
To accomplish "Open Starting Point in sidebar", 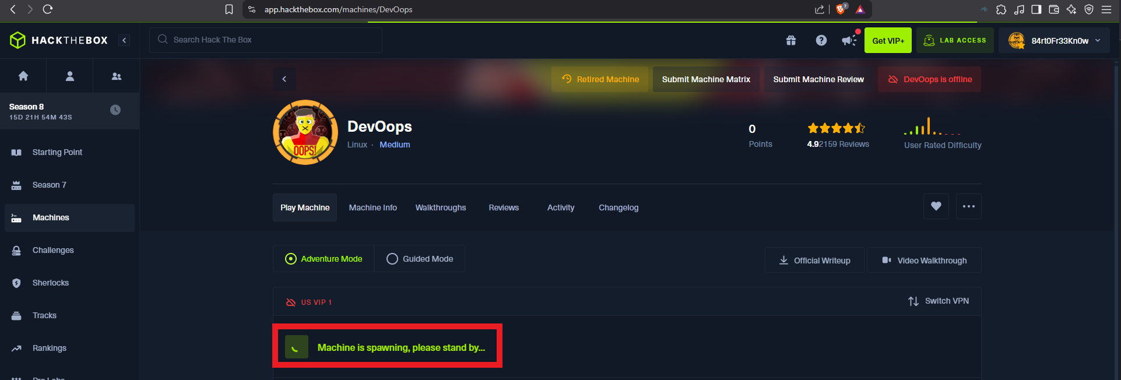I will pyautogui.click(x=69, y=152).
